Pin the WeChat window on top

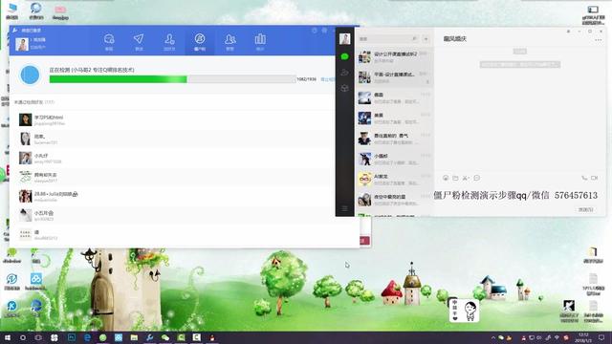569,32
